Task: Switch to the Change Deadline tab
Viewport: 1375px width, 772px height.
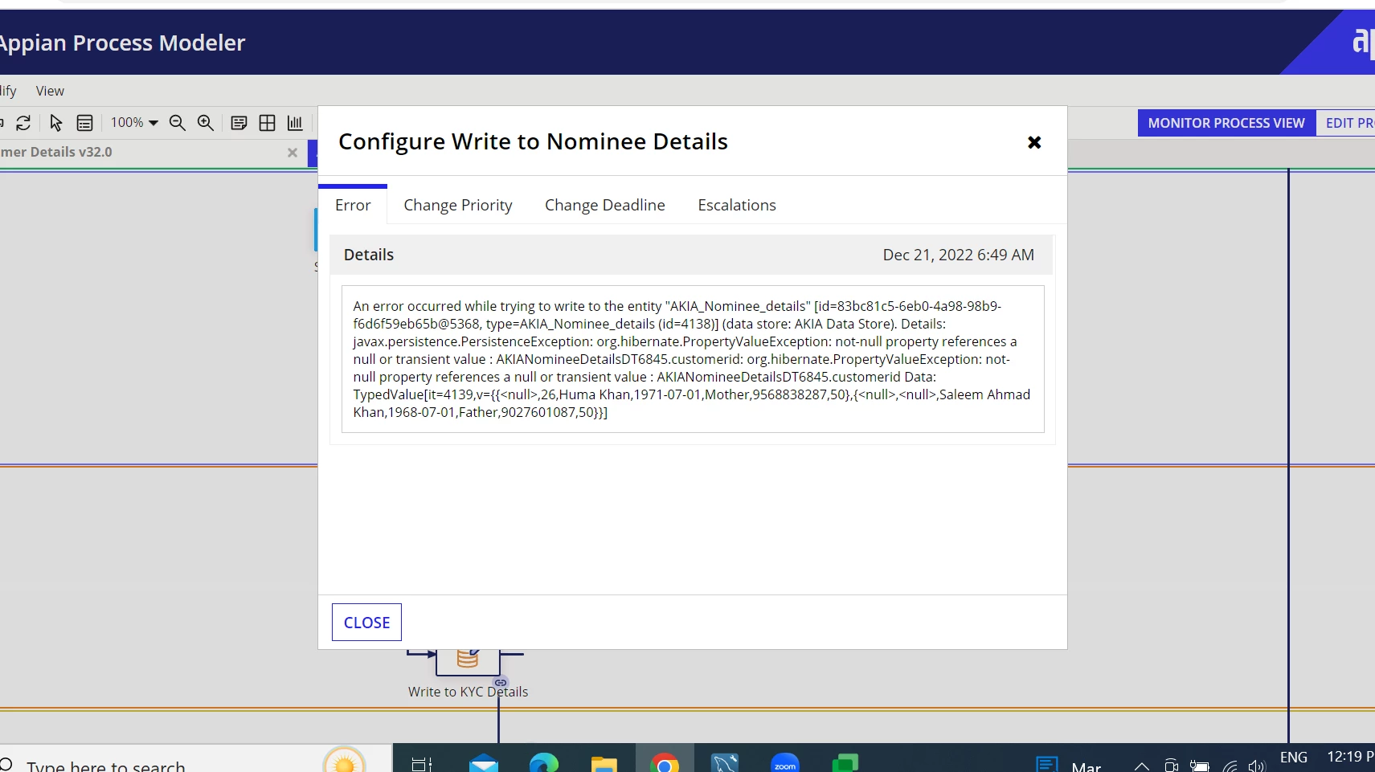Action: tap(605, 205)
